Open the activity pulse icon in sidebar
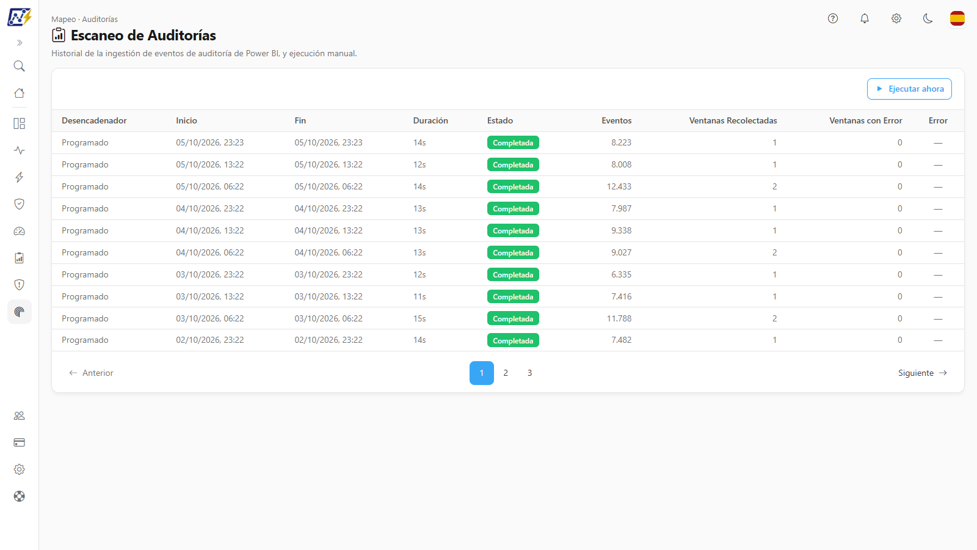The image size is (977, 550). pos(20,150)
